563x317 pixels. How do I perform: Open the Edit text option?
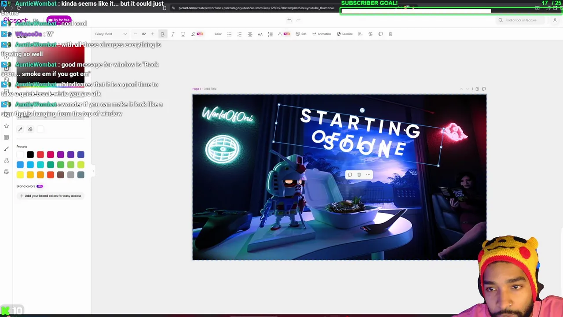(301, 34)
